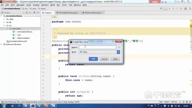Click the scroll from source target icon

tap(27, 13)
